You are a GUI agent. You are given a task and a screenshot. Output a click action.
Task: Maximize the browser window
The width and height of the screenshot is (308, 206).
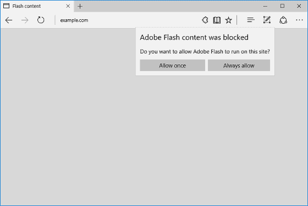[282, 6]
